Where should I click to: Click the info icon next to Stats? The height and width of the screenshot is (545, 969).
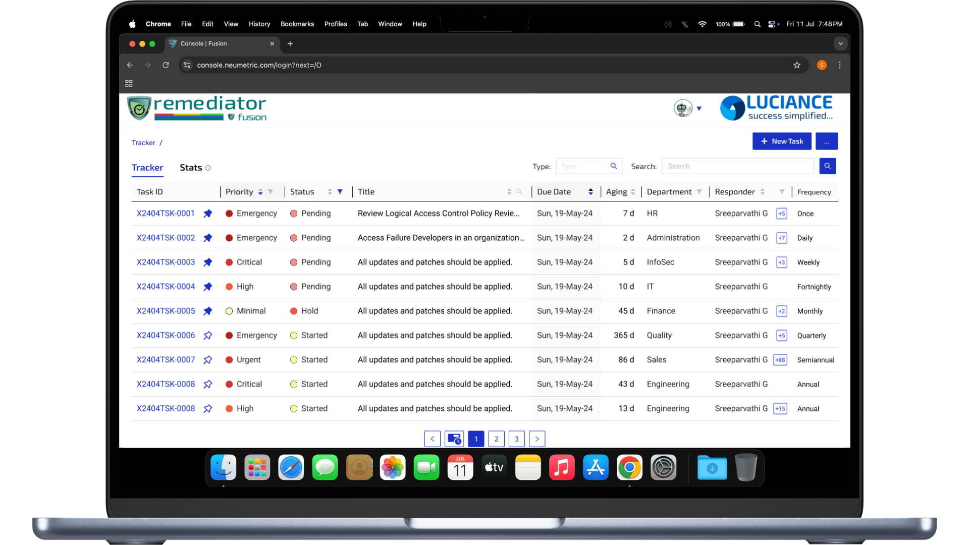pos(208,168)
